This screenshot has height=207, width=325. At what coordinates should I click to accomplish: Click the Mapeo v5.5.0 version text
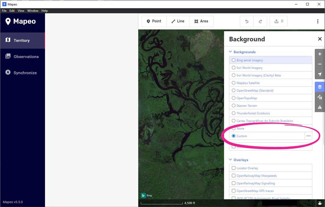(x=13, y=202)
